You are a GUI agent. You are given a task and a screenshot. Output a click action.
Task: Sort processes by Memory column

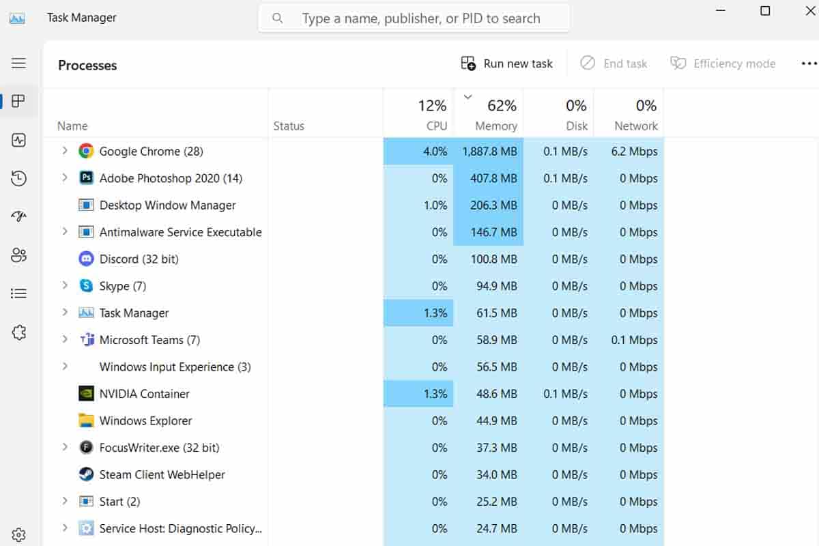click(x=489, y=113)
